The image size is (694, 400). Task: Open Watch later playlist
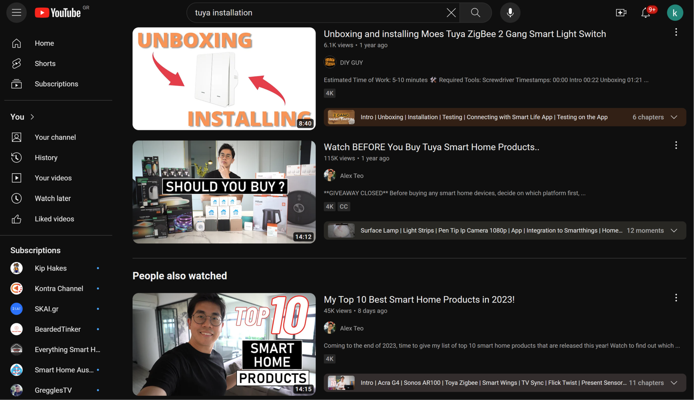click(x=52, y=198)
